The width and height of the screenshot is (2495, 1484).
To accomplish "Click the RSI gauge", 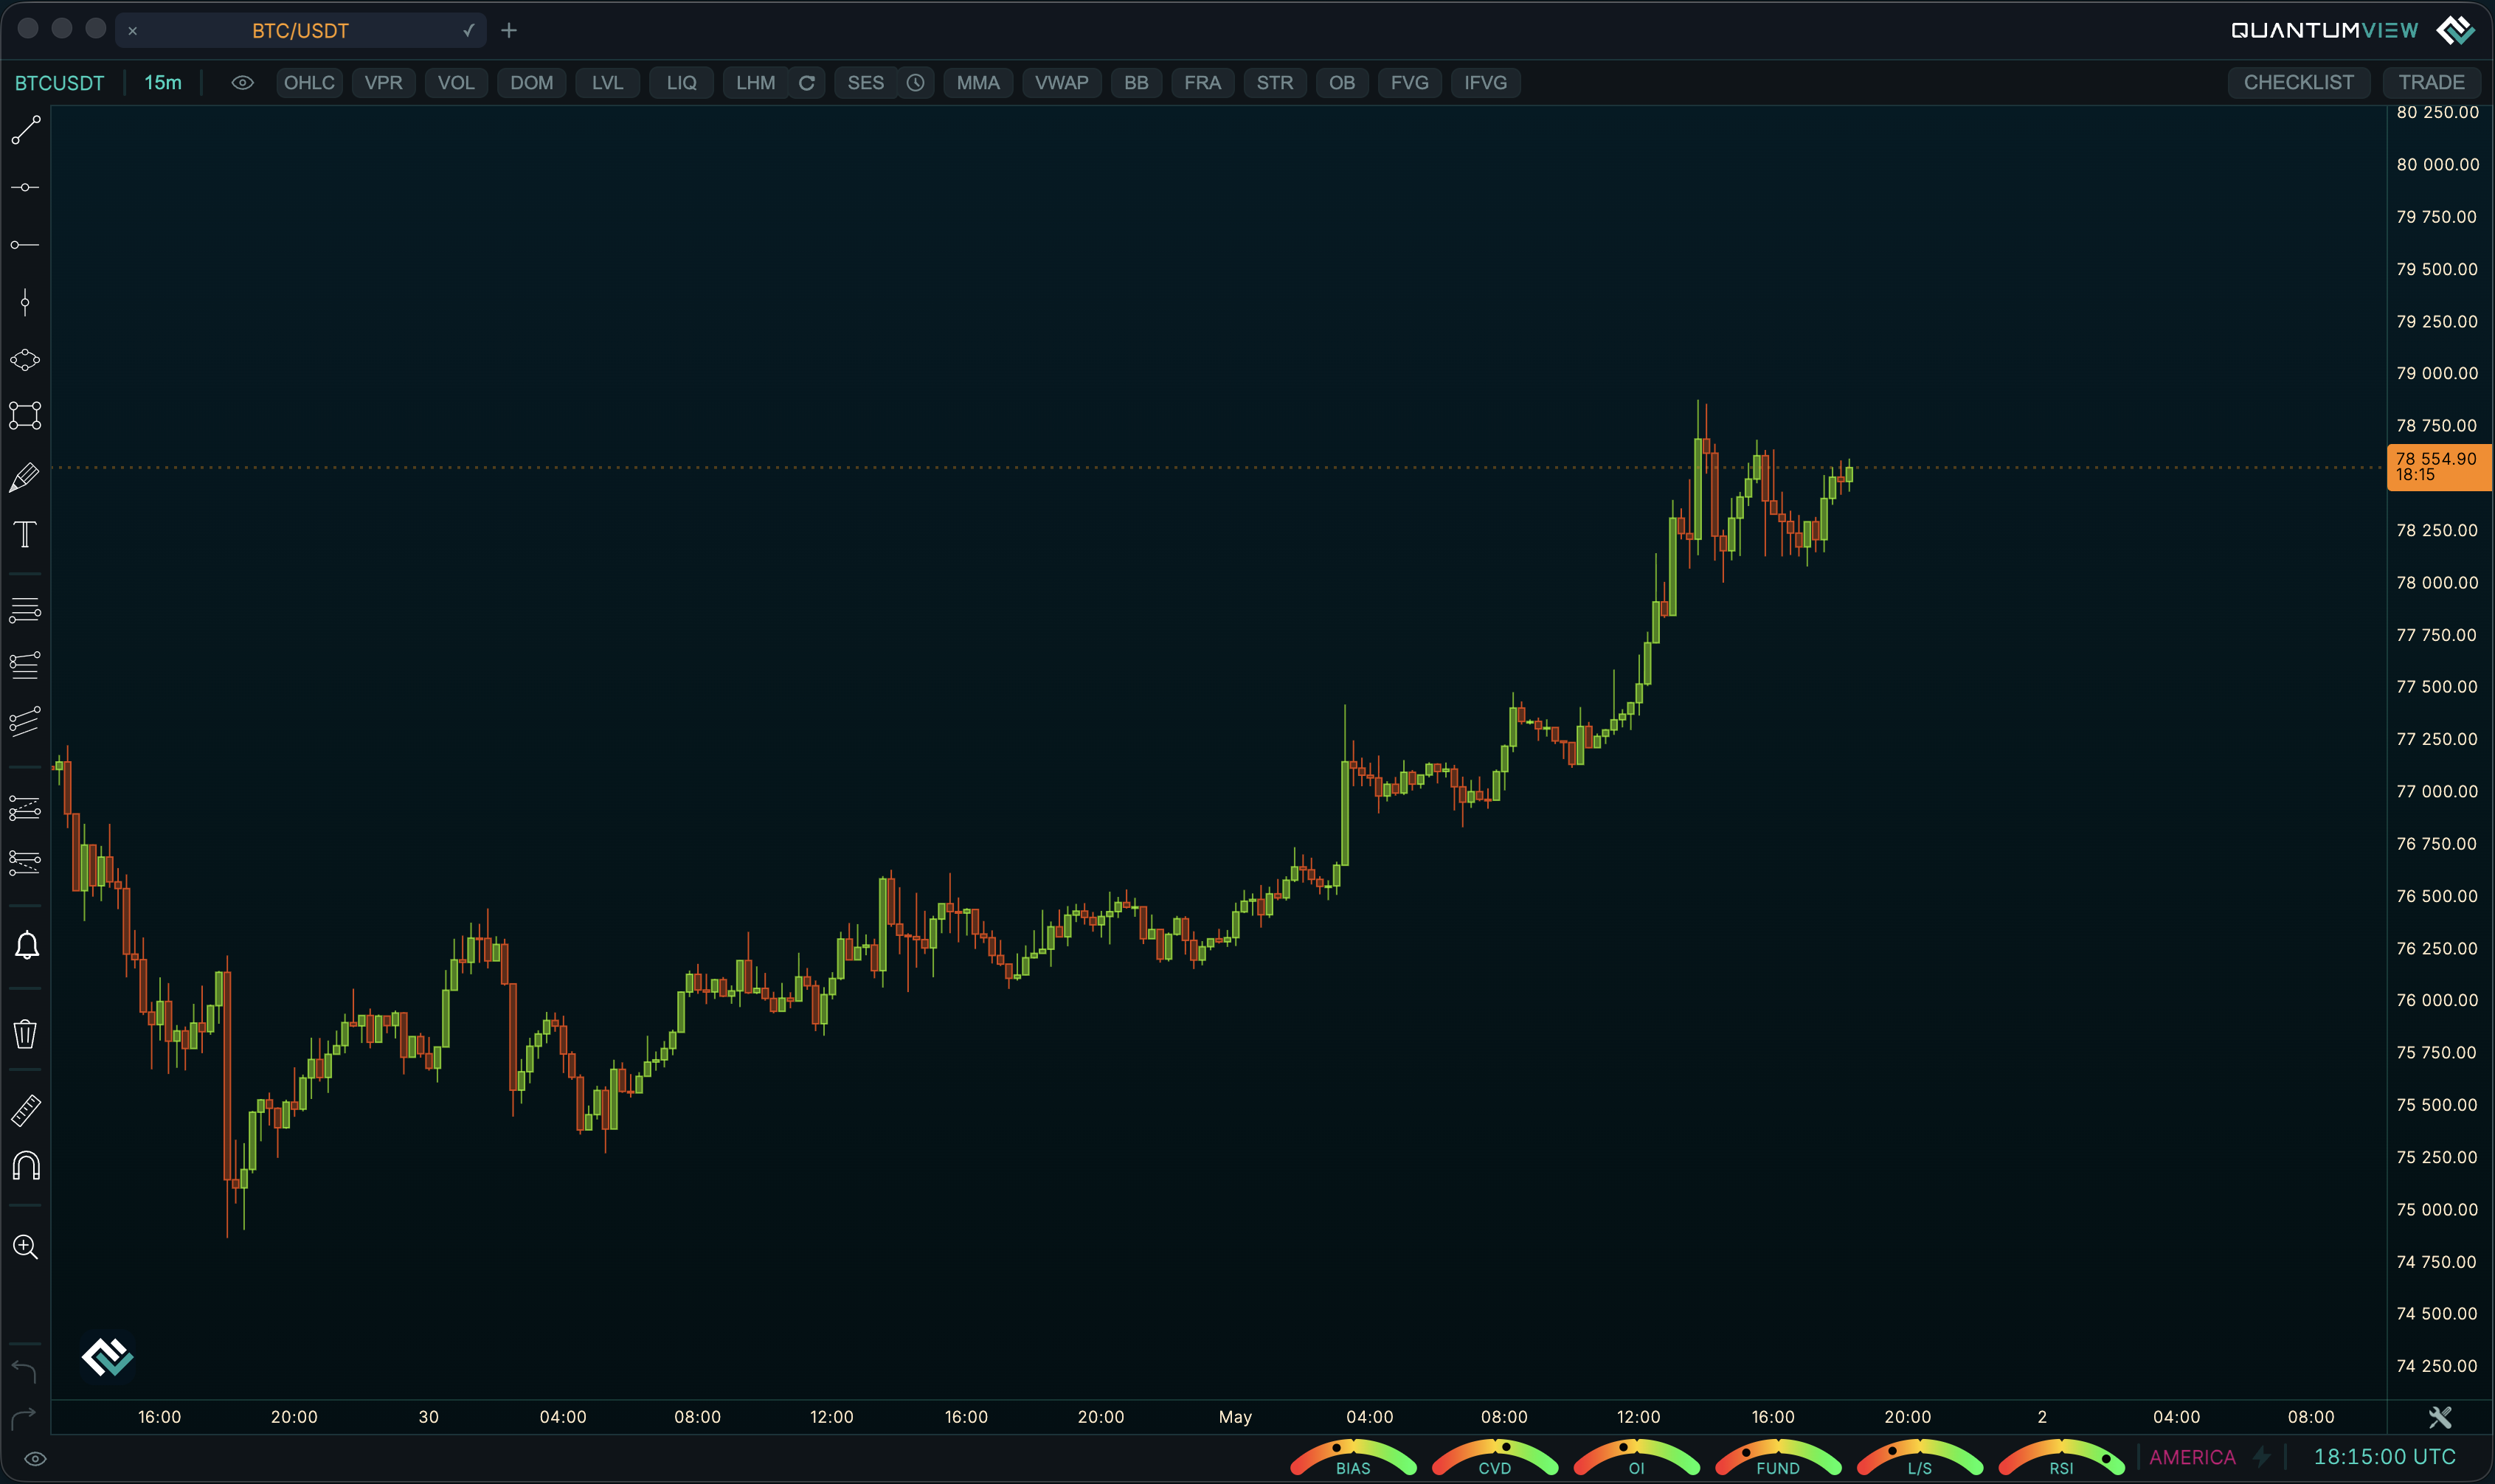I will click(x=2061, y=1458).
